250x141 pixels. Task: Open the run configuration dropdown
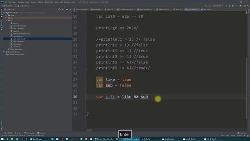[x=216, y=6]
